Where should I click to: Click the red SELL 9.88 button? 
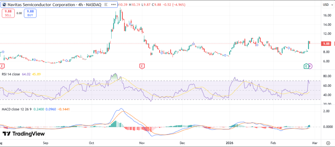tap(8, 13)
